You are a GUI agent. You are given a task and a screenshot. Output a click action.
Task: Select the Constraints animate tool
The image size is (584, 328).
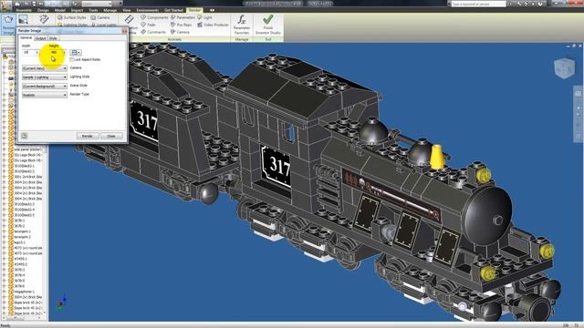tap(153, 32)
